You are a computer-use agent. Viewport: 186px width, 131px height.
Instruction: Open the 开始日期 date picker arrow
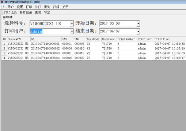click(138, 24)
